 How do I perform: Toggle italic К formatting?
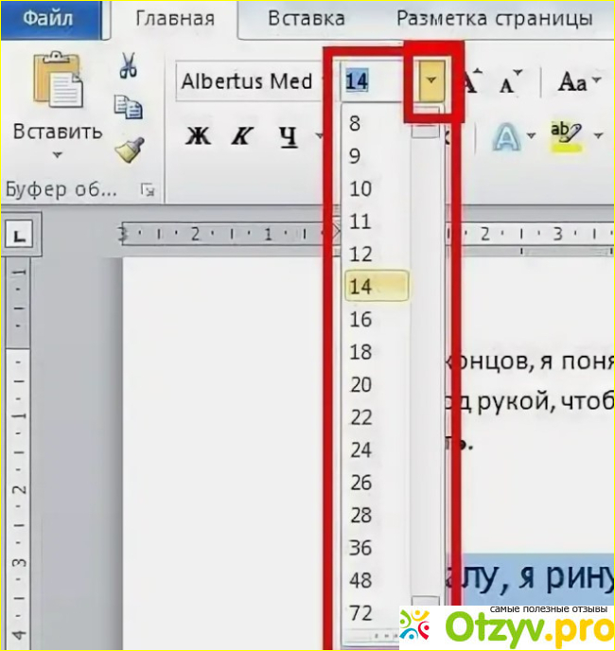click(242, 137)
